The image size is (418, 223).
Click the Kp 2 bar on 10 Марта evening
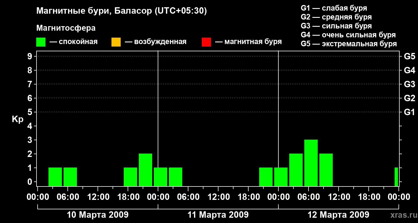tap(145, 170)
